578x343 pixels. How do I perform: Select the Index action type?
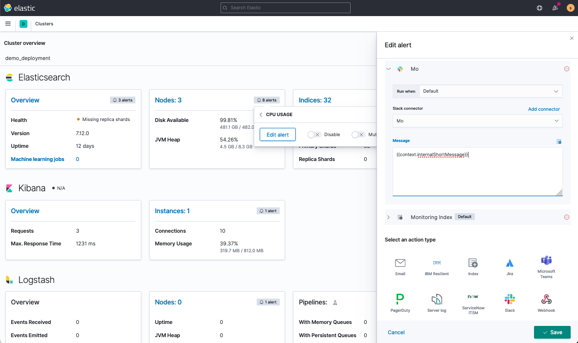point(473,267)
